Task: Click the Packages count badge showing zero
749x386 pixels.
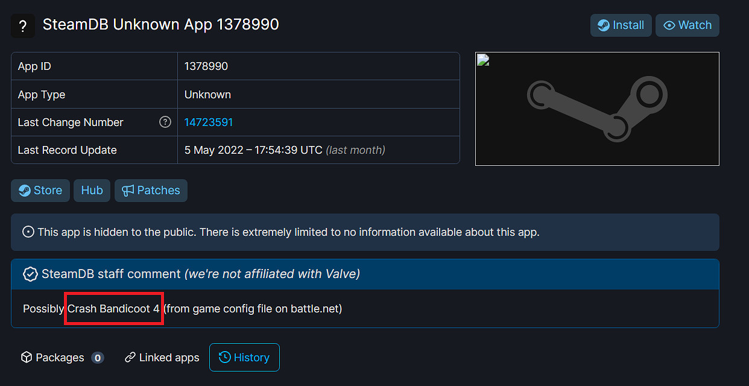Action: (98, 357)
